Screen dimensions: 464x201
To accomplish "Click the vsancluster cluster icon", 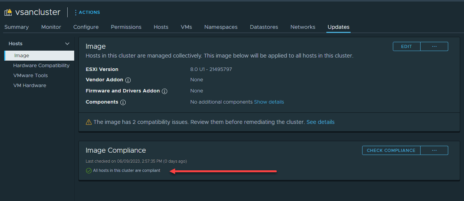I will 8,12.
